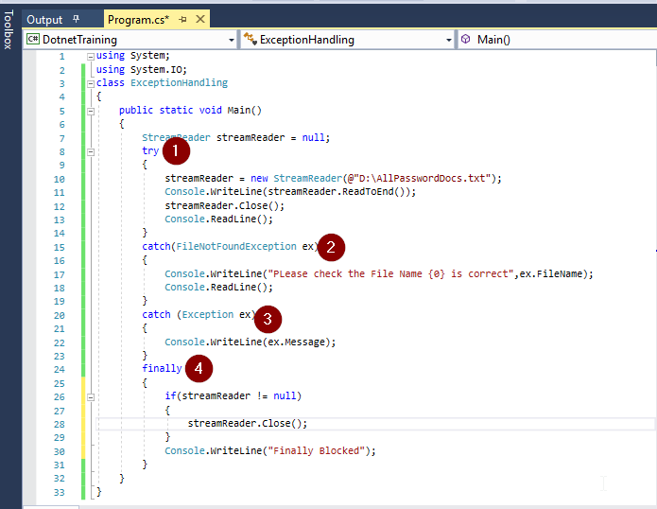This screenshot has height=509, width=657.
Task: Click line number 33 in the margin
Action: click(x=59, y=492)
